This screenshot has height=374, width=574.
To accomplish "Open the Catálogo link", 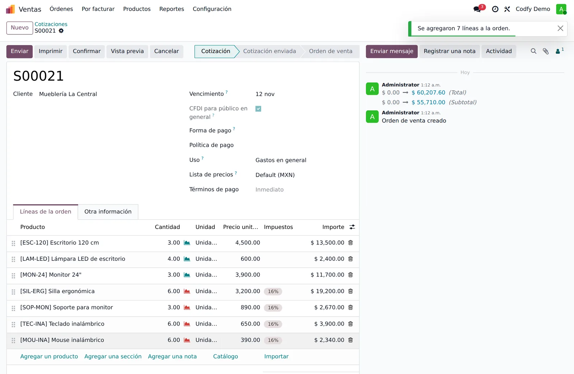I will point(226,356).
